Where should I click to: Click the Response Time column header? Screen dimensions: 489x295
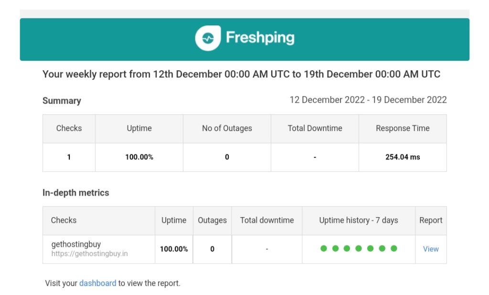click(x=403, y=128)
